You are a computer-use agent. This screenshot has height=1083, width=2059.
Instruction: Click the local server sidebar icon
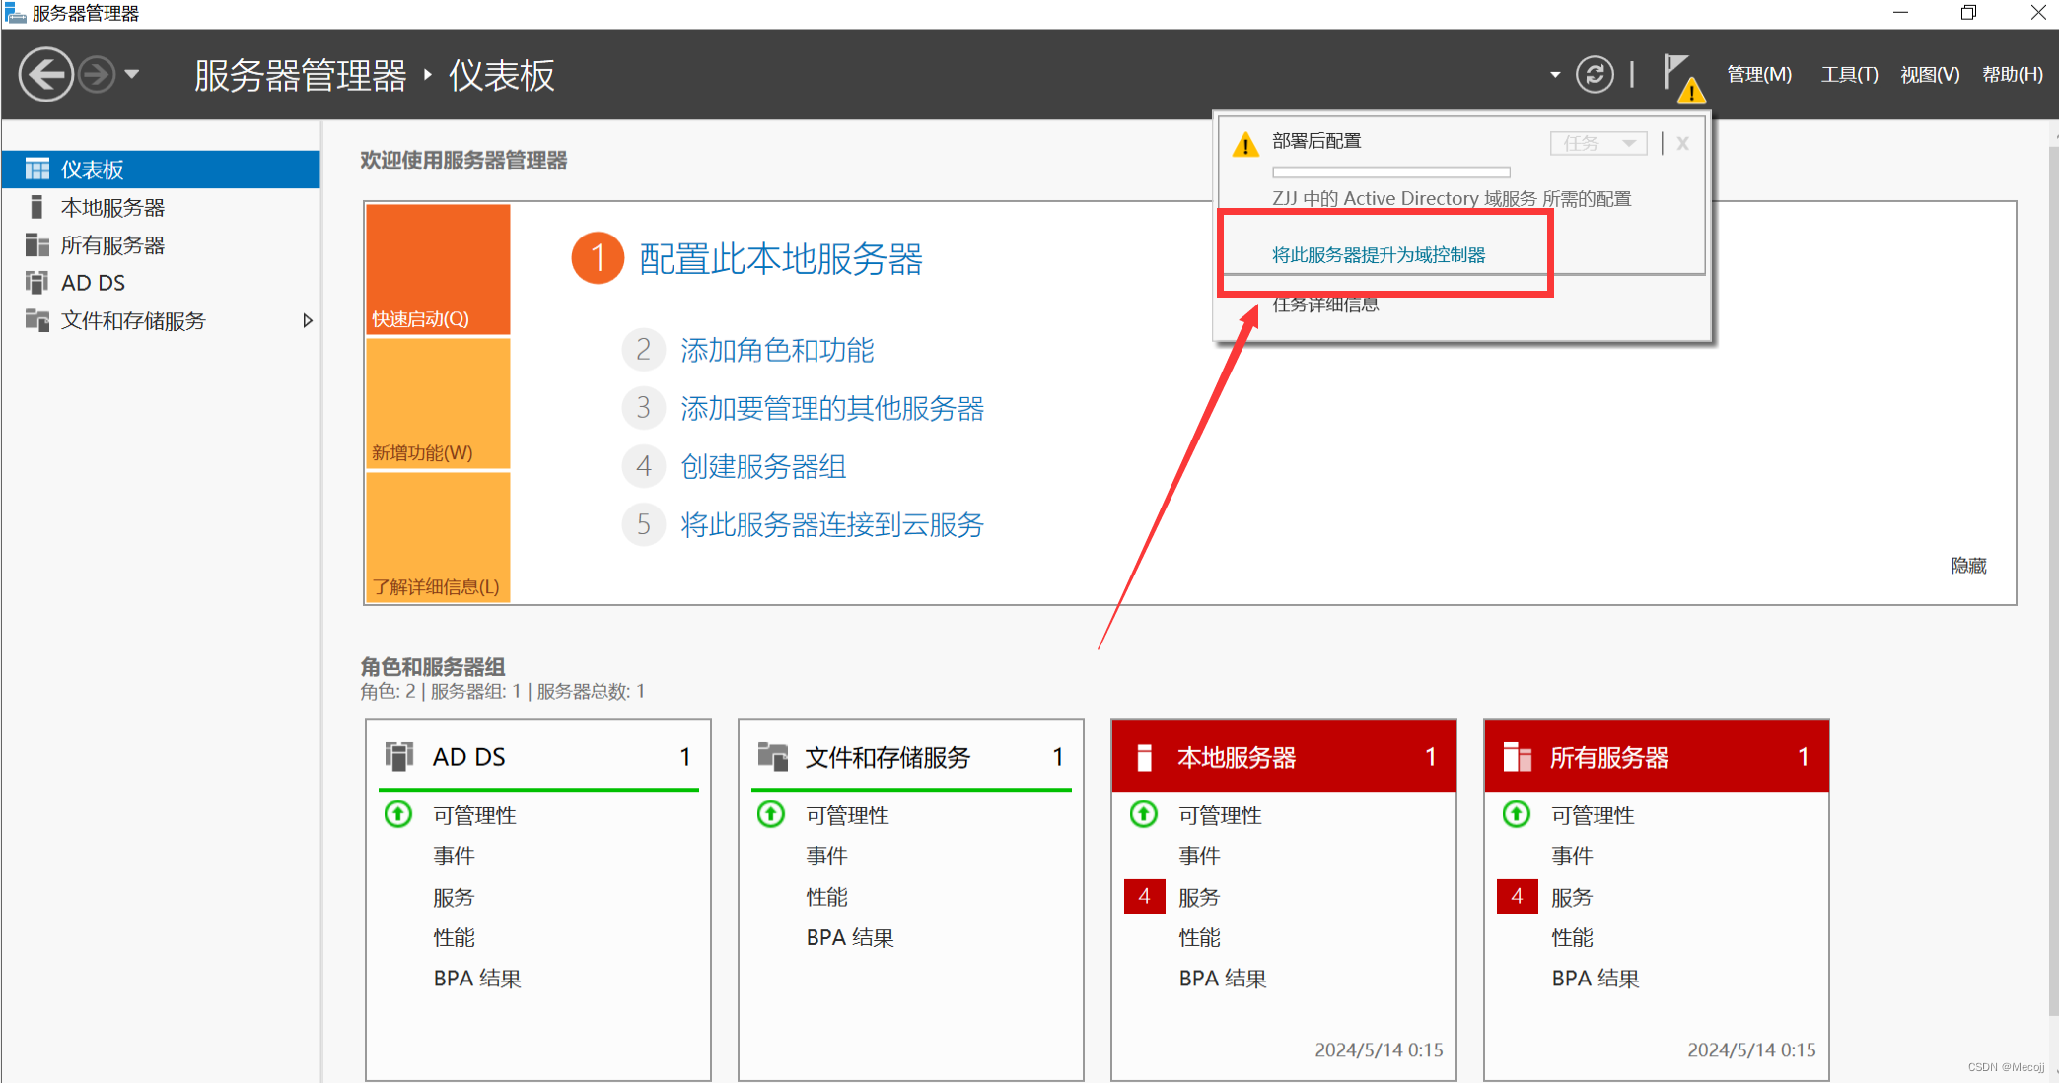[x=37, y=207]
